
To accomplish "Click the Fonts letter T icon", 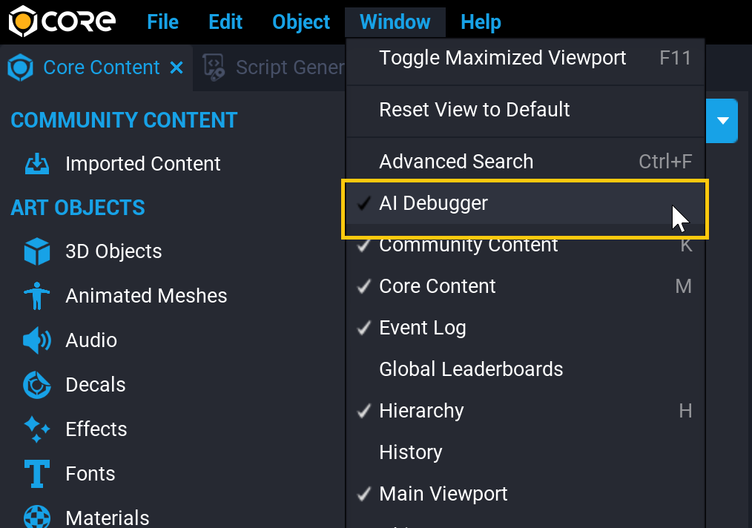I will point(36,474).
